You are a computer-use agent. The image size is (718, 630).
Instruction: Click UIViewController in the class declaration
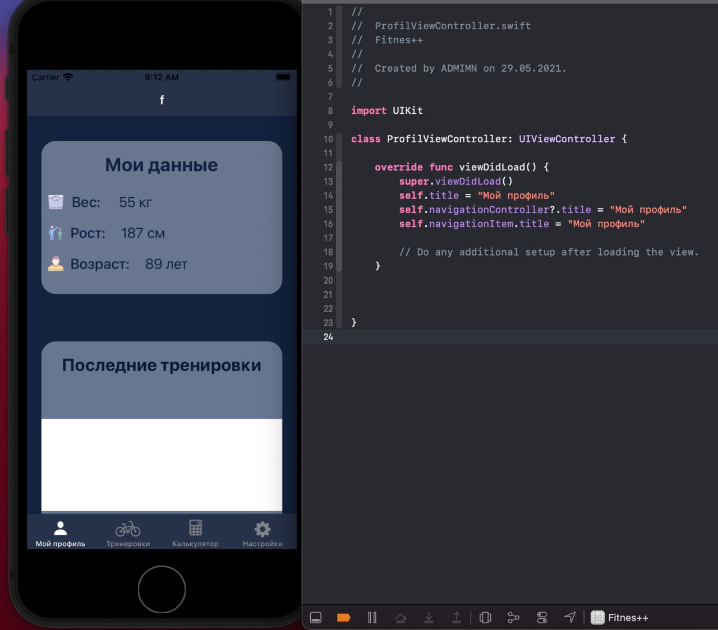pos(567,139)
